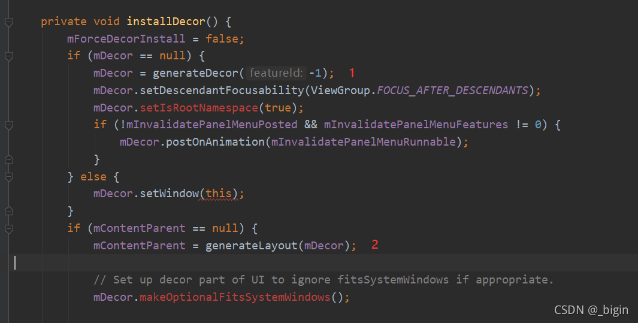
Task: Click 'null' in the mContentParent comparison
Action: [225, 228]
